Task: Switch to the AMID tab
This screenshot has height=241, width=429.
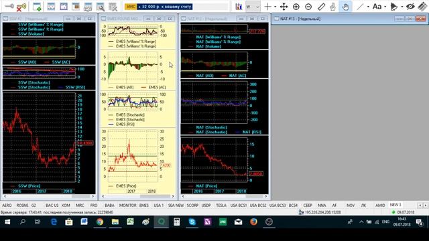Action: pos(380,206)
